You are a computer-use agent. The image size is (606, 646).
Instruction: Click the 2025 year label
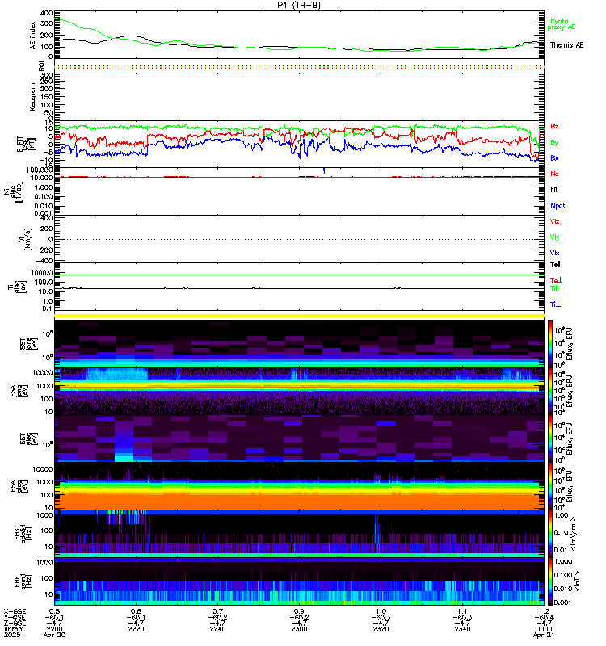pos(12,635)
